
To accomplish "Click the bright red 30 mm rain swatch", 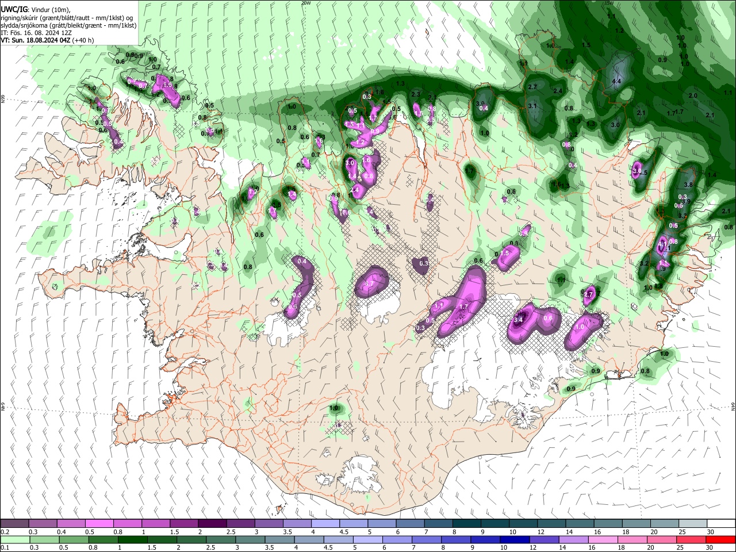I will (720, 539).
